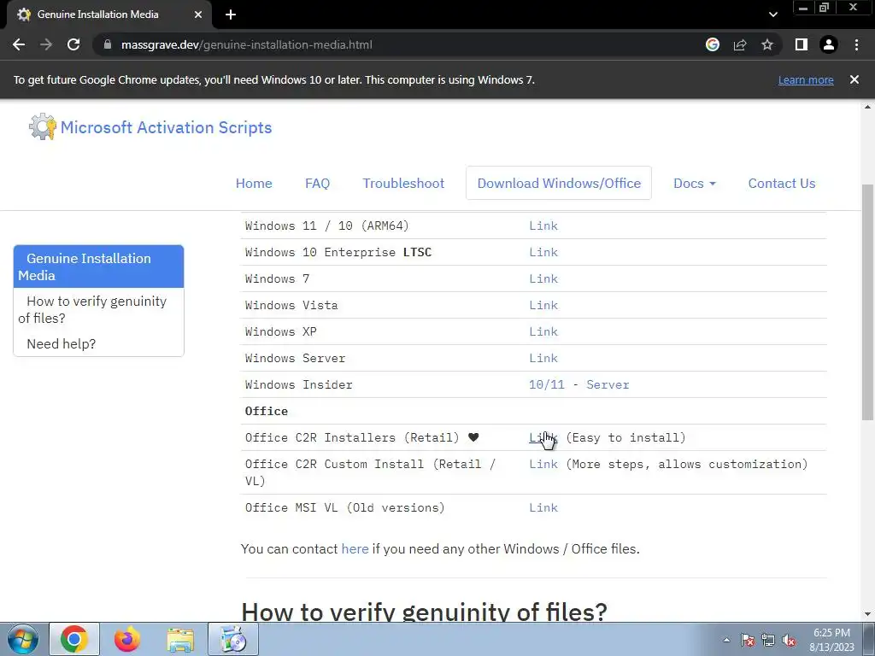Dismiss the Chrome update notification bar

854,79
